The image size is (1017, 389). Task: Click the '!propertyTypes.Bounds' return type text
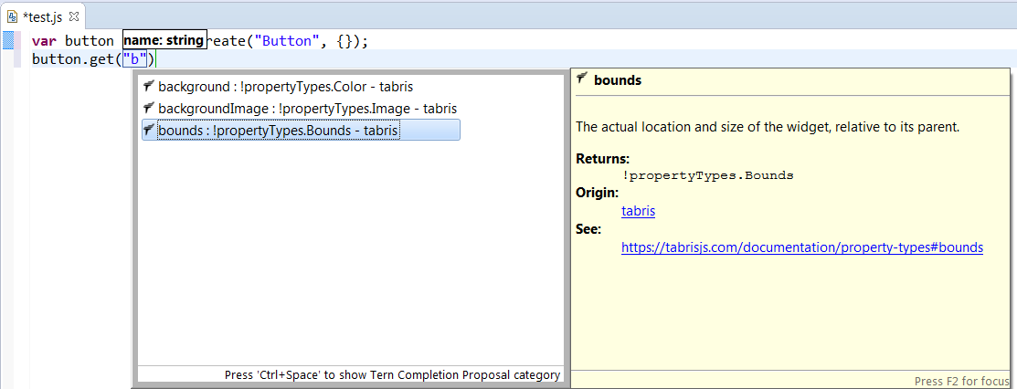(707, 175)
